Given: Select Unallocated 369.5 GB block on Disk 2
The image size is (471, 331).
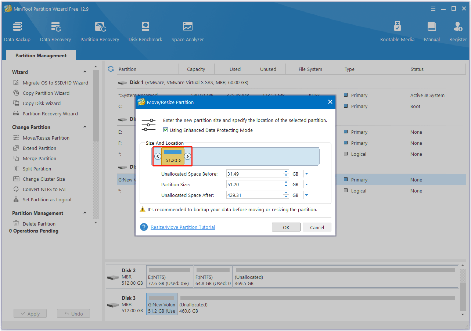Looking at the screenshot, I should [345, 277].
